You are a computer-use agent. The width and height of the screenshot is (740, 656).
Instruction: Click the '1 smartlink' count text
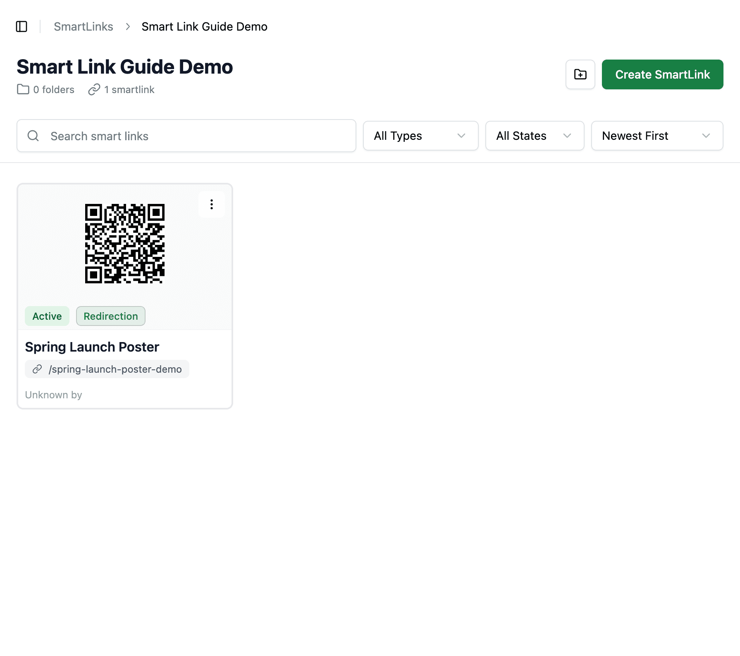point(129,89)
